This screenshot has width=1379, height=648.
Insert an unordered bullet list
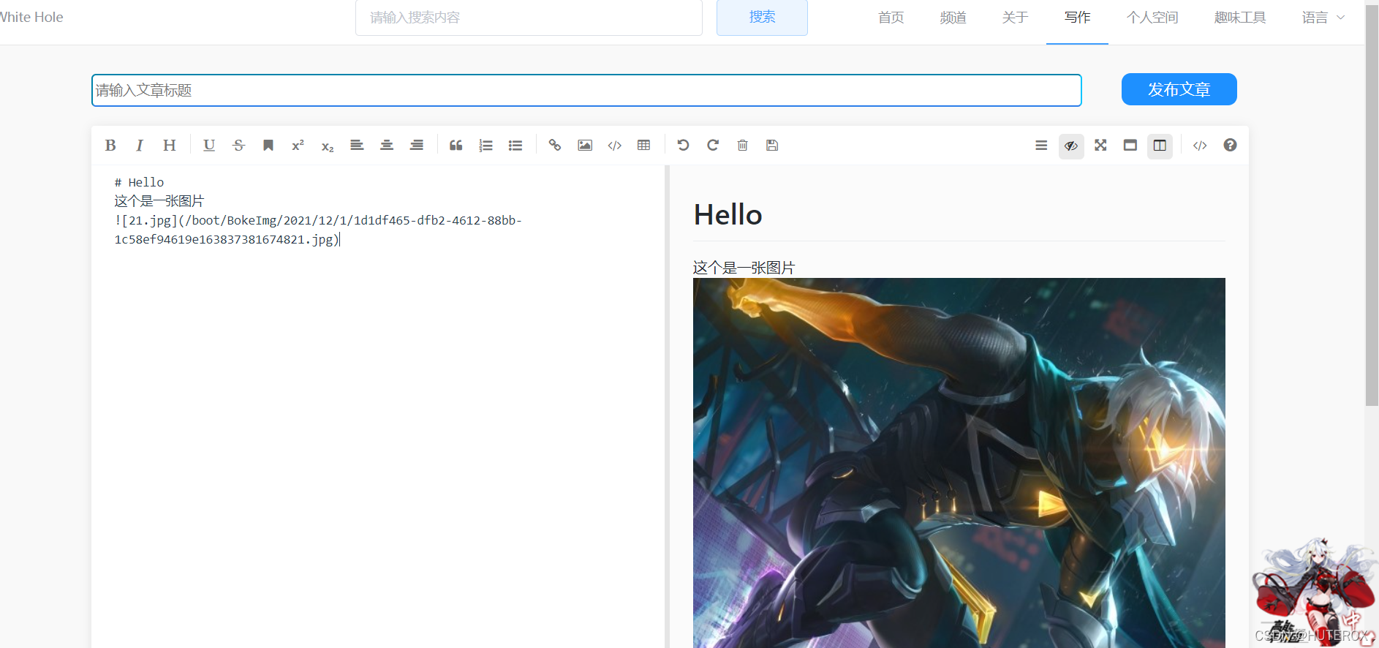click(515, 146)
